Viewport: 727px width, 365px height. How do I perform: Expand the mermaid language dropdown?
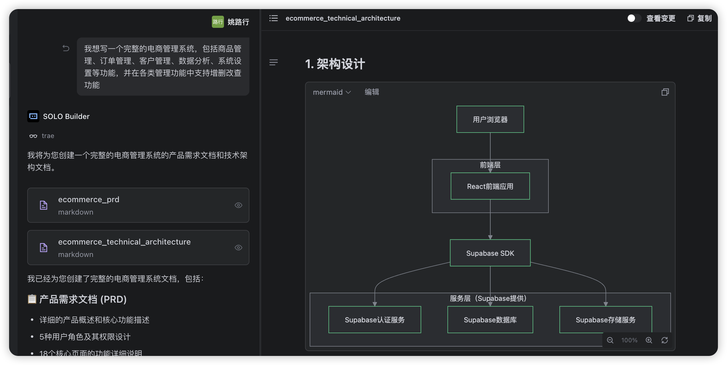pos(332,92)
